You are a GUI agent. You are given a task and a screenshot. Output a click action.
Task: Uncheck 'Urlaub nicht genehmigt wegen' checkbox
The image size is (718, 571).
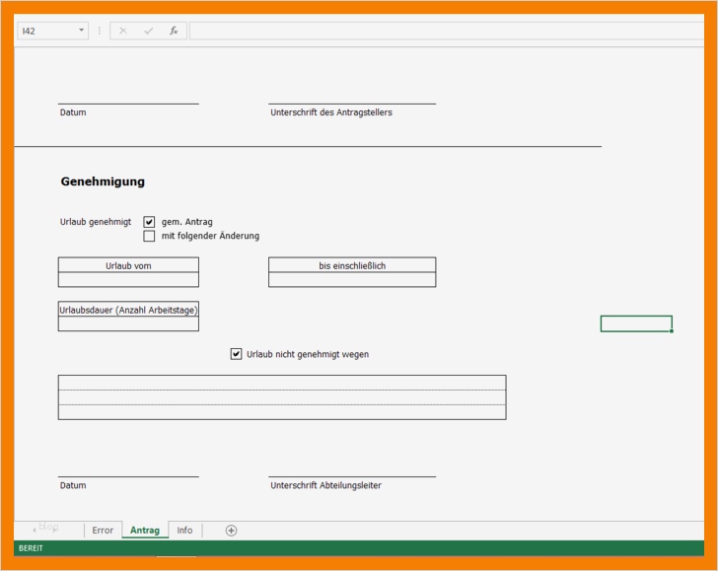(x=236, y=354)
